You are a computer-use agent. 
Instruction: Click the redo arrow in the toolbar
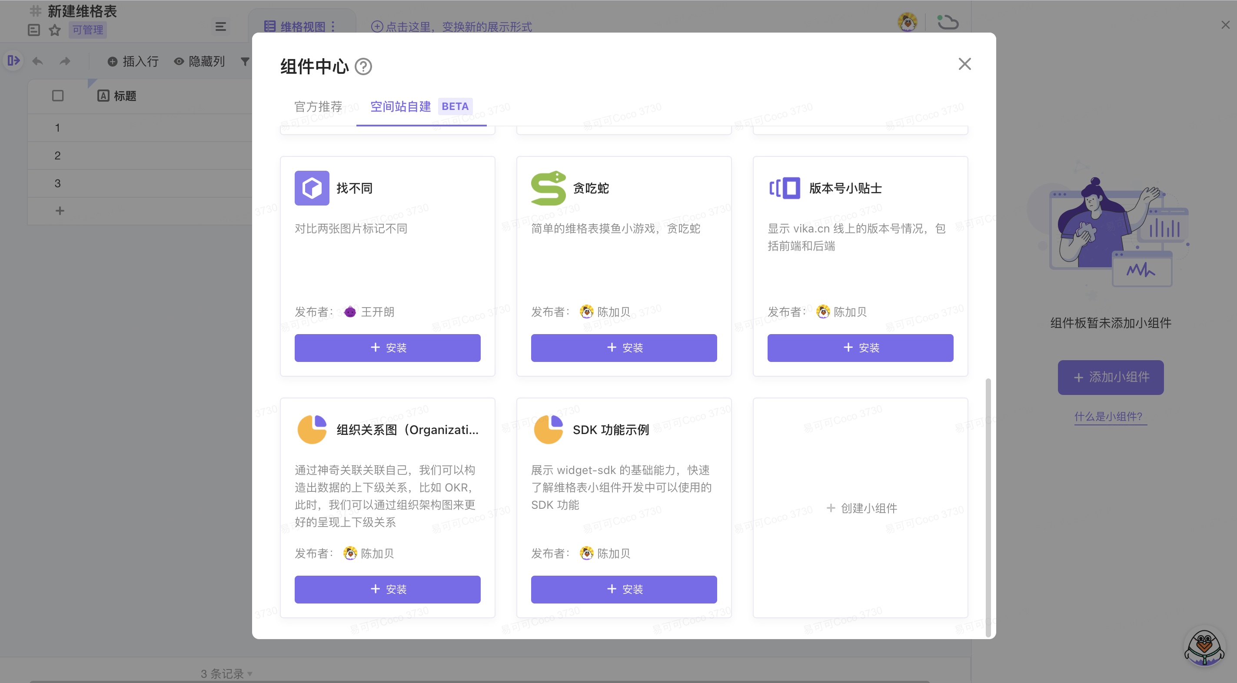[64, 61]
